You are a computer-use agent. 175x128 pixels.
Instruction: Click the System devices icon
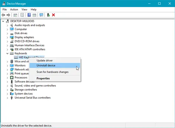(12, 94)
